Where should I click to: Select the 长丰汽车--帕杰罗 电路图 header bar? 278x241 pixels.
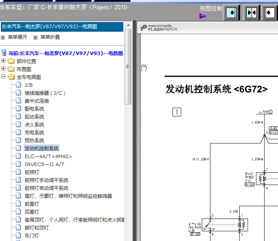(62, 27)
